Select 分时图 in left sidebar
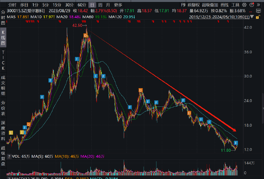Viewport: 264px width, 179px height. 3,17
